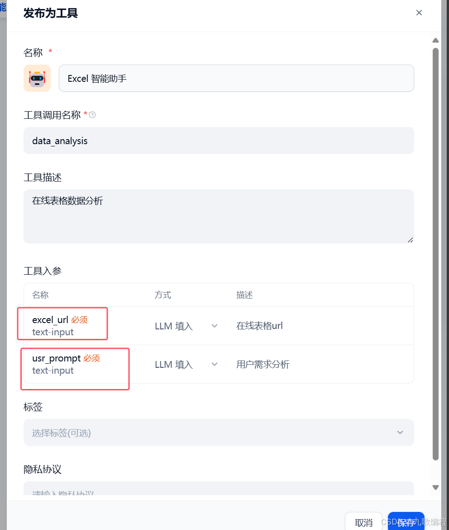449x530 pixels.
Task: Open LLM 填入 dropdown for usr_prompt
Action: tap(186, 364)
